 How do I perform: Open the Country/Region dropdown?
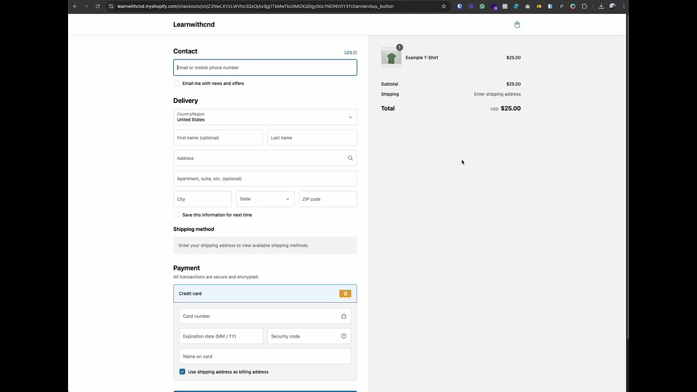[x=265, y=117]
